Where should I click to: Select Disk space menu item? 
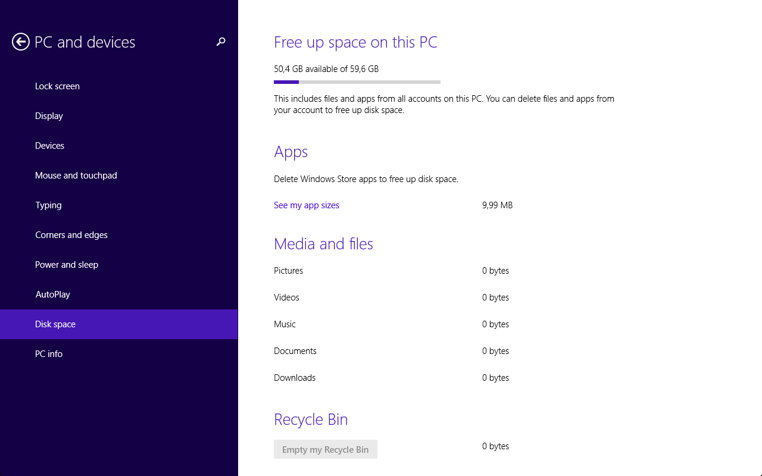point(119,324)
